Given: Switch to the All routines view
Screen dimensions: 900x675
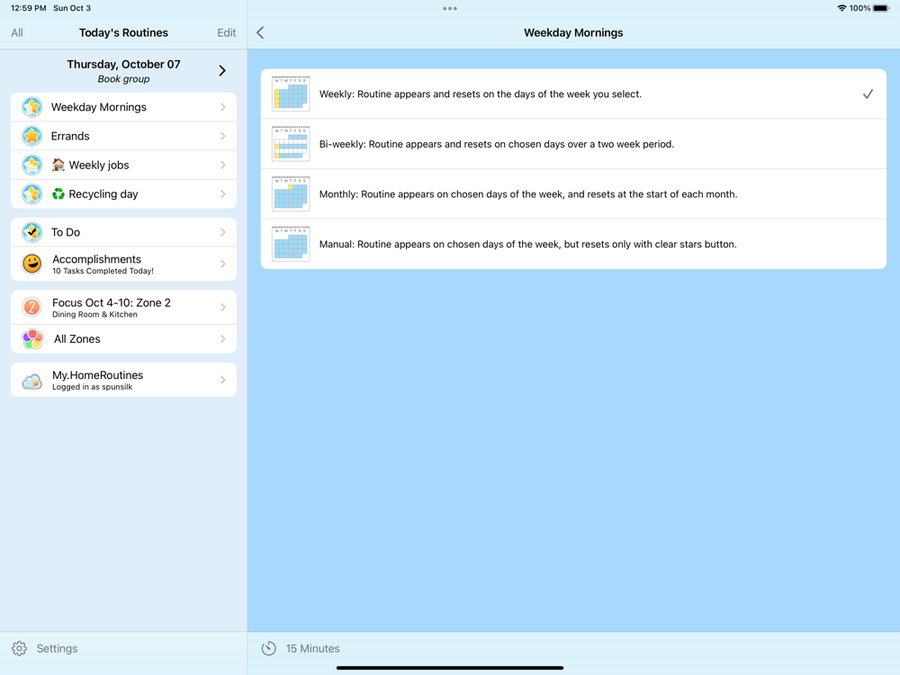Looking at the screenshot, I should tap(17, 32).
